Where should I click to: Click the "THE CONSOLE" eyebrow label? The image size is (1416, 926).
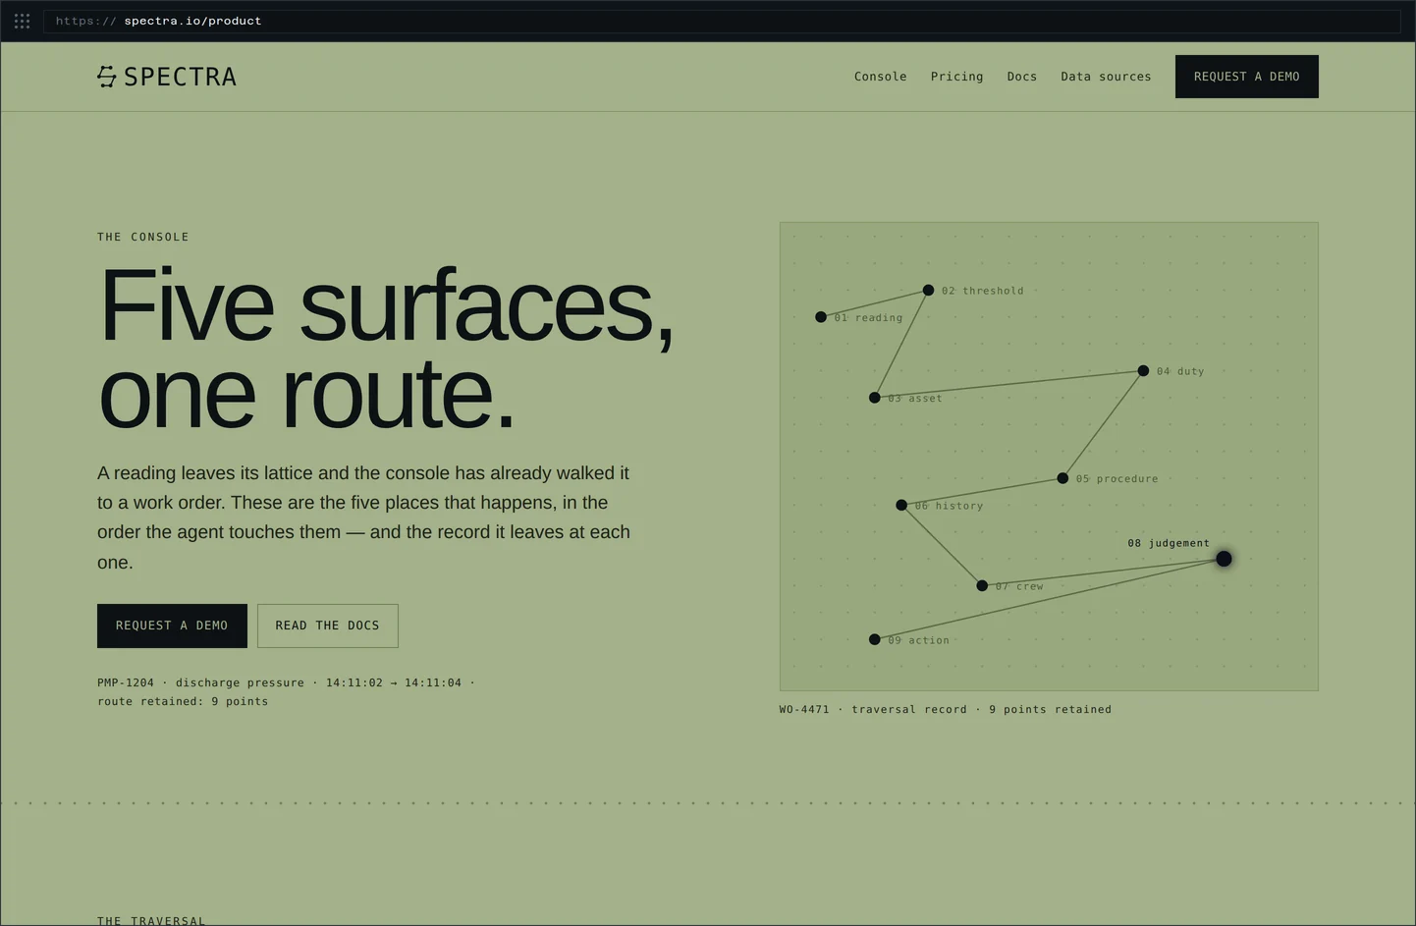pos(143,237)
